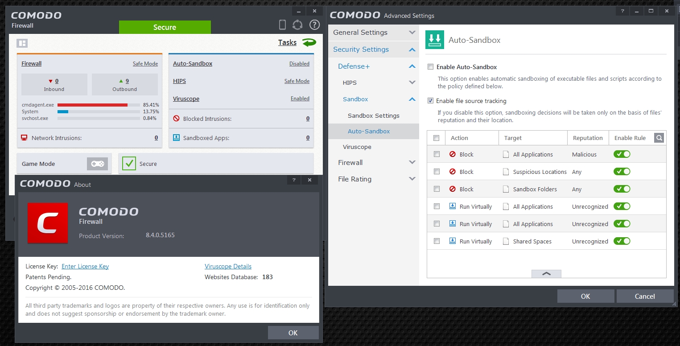Click the gamepad icon for Game Mode
This screenshot has width=680, height=346.
(97, 164)
